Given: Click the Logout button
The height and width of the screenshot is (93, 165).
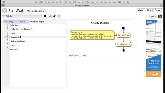Looking at the screenshot, I should pos(153,17).
